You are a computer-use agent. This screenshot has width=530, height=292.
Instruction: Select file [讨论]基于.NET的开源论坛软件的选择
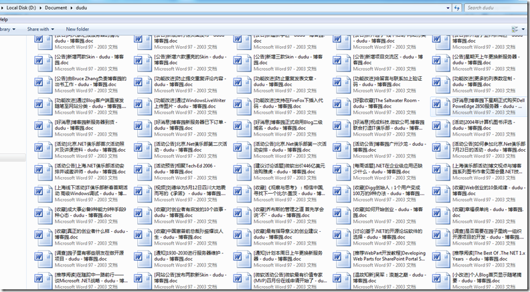(x=387, y=235)
